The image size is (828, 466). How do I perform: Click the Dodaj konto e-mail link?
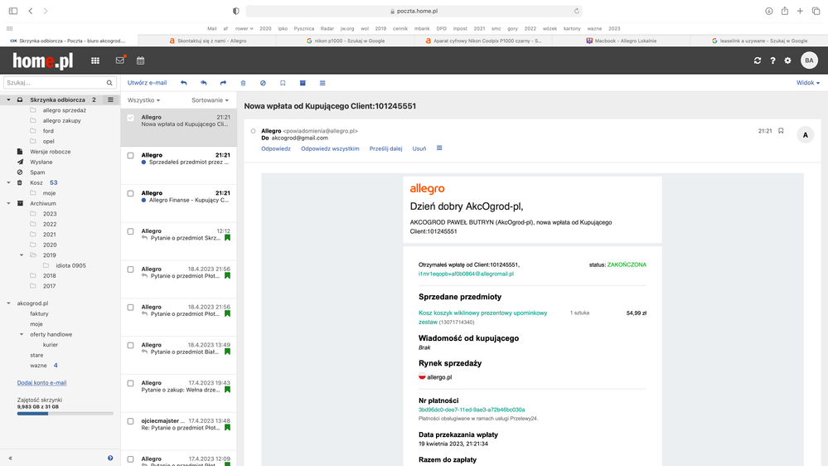[41, 382]
